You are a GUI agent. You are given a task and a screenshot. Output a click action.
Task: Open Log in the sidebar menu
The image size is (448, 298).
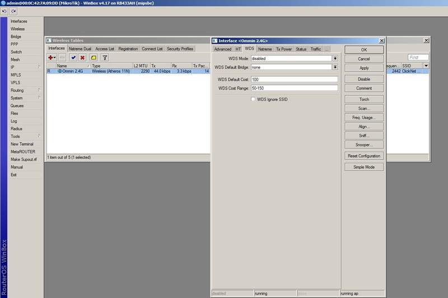13,121
